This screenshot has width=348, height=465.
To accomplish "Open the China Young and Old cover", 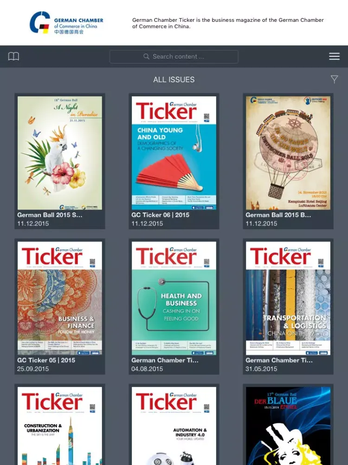I will (174, 153).
